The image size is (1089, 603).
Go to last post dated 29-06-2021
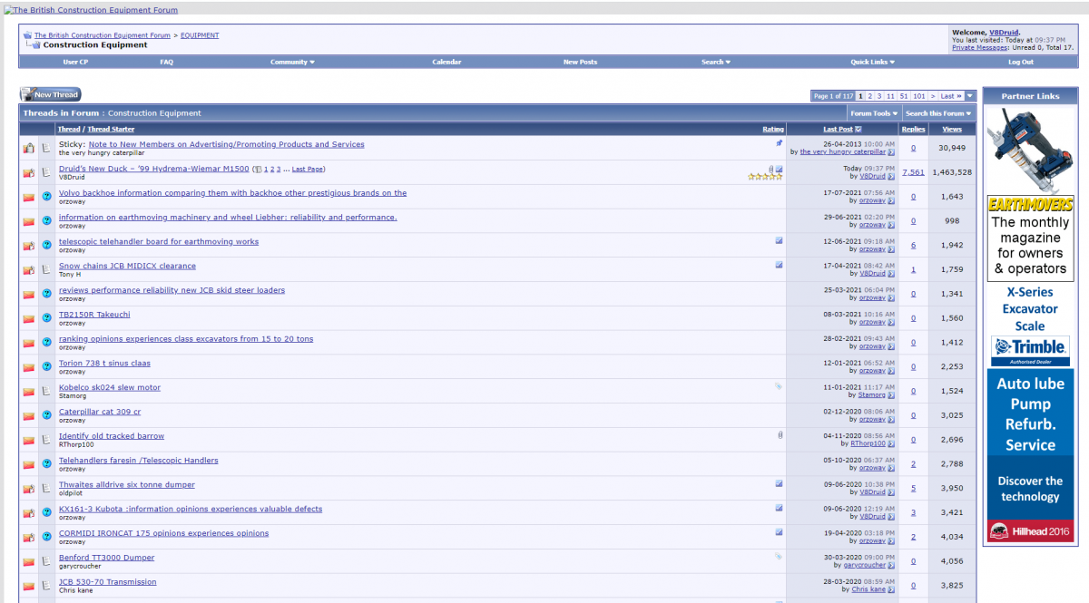pos(891,225)
